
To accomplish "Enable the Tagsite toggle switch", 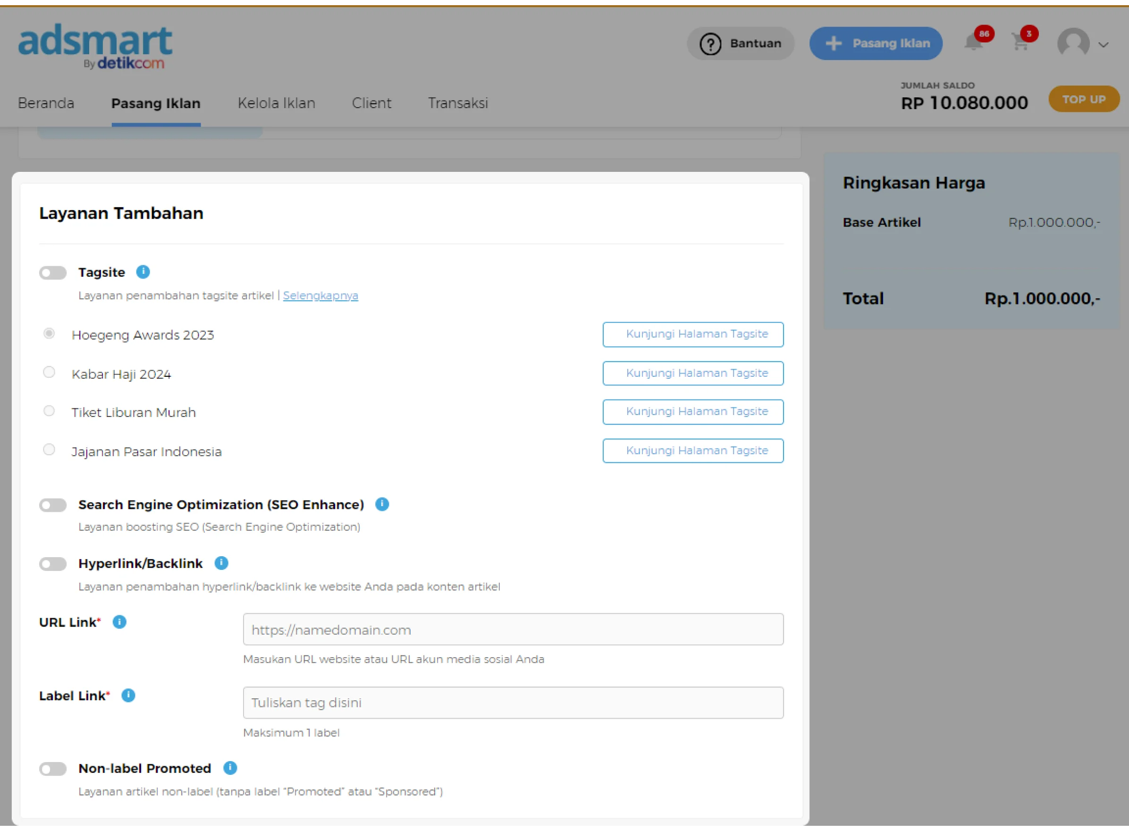I will coord(53,272).
